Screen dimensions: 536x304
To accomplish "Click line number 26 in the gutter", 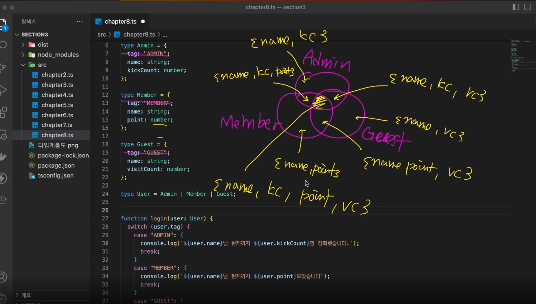I will click(x=105, y=210).
